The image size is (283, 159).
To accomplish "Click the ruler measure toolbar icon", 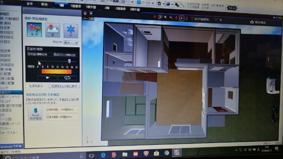I will point(183,5).
